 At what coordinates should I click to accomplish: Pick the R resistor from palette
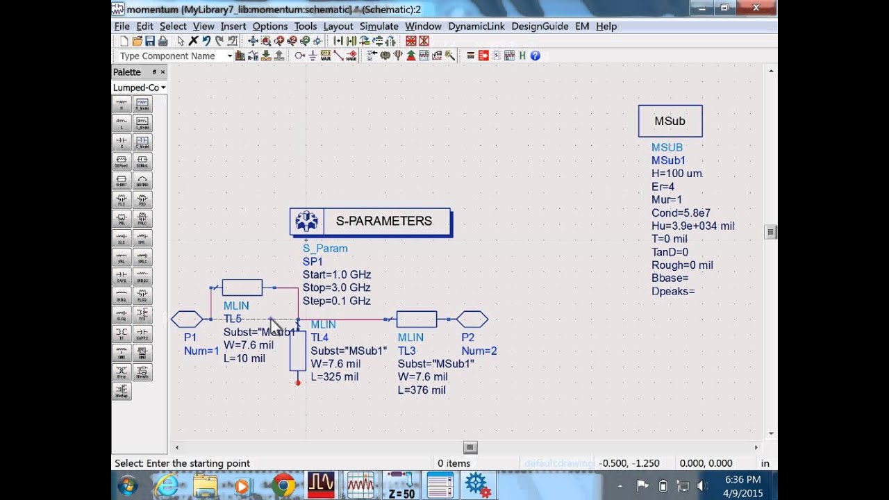[122, 104]
